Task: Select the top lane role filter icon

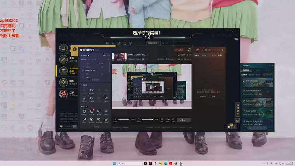Action: [x=107, y=43]
